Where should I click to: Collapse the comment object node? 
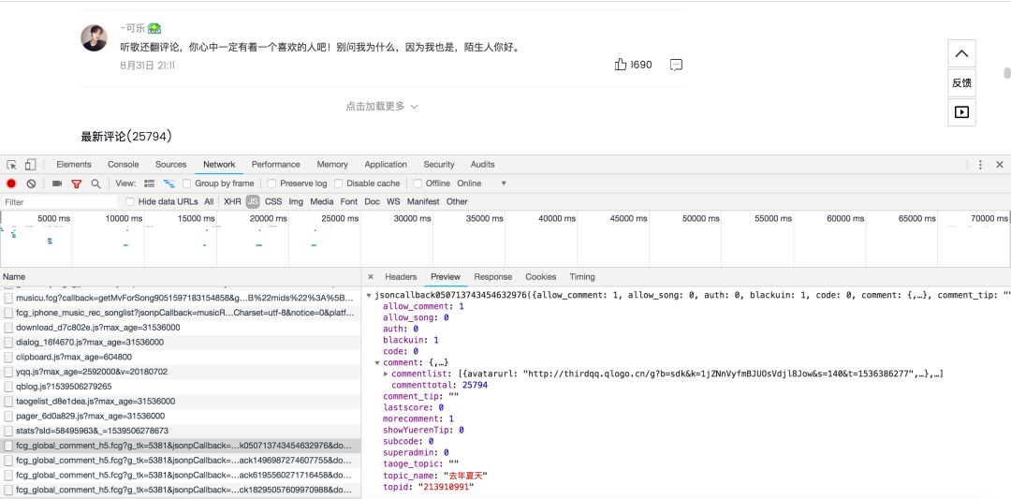tap(377, 363)
